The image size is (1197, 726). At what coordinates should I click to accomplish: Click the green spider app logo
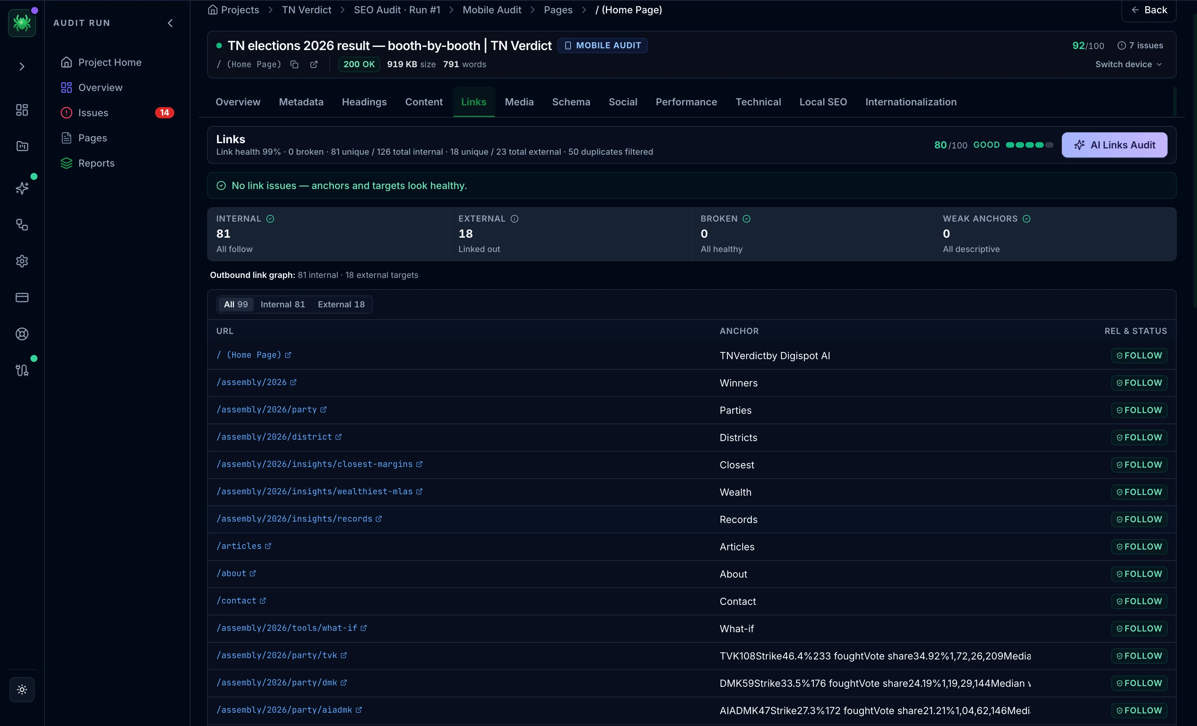pyautogui.click(x=22, y=22)
